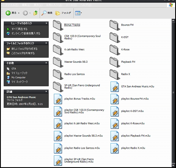Image resolution: width=176 pixels, height=168 pixels.
Task: Click playlist Master Sounds 98.3.m3u file name
Action: tap(84, 136)
